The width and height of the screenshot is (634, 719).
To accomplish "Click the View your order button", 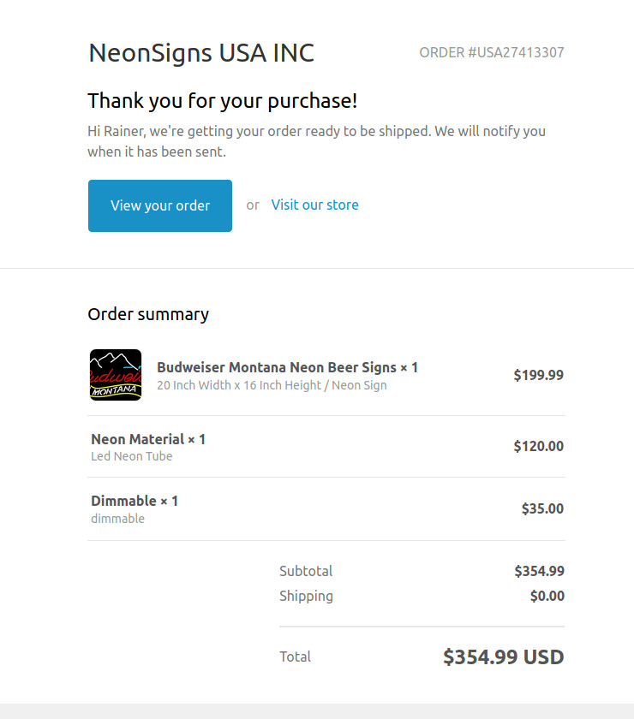I will (160, 205).
